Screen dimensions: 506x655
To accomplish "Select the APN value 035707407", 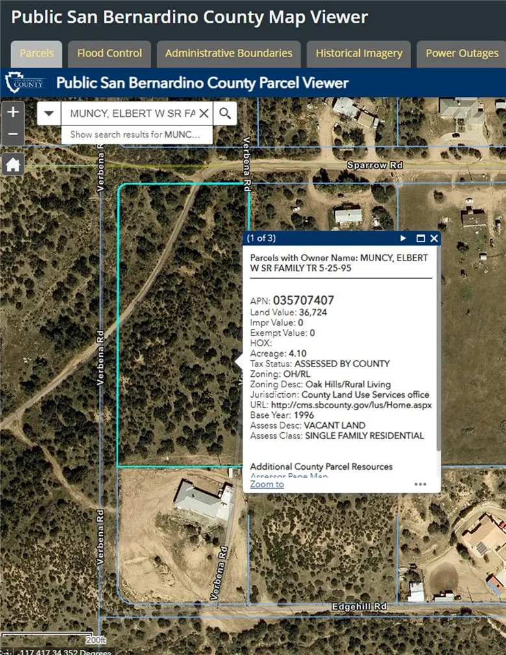I will coord(303,300).
